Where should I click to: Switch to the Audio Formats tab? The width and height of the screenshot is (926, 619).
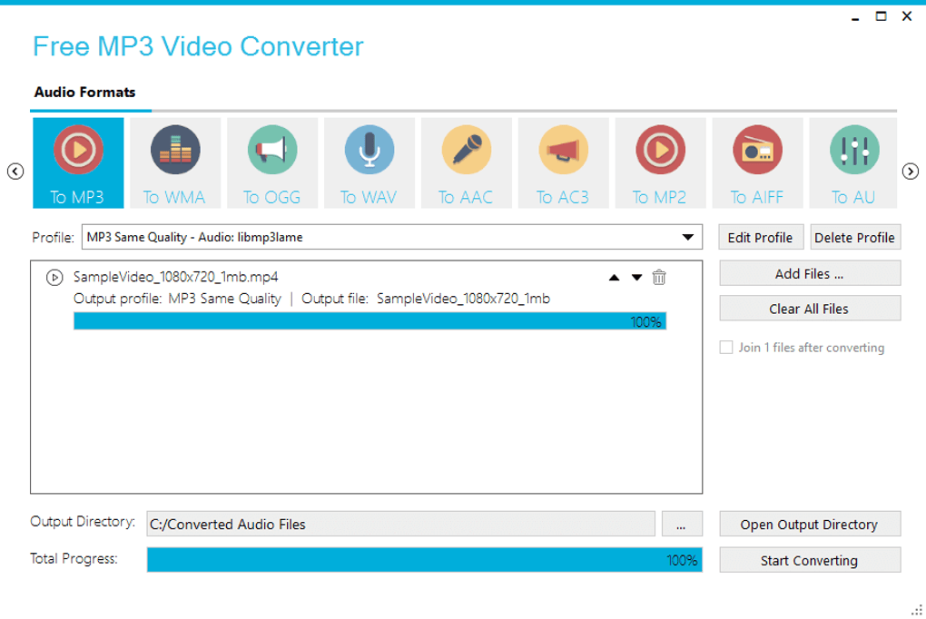[x=84, y=93]
